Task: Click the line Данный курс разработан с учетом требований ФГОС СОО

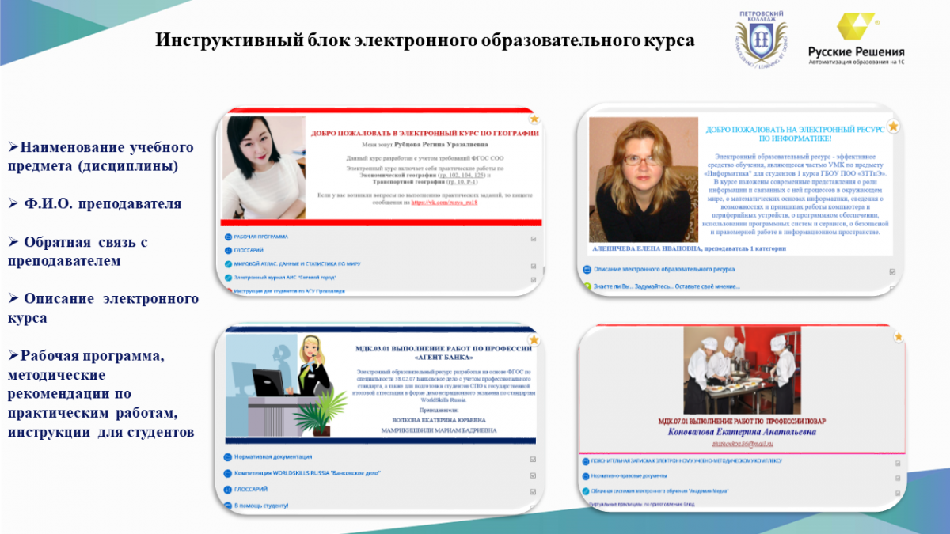Action: click(424, 158)
